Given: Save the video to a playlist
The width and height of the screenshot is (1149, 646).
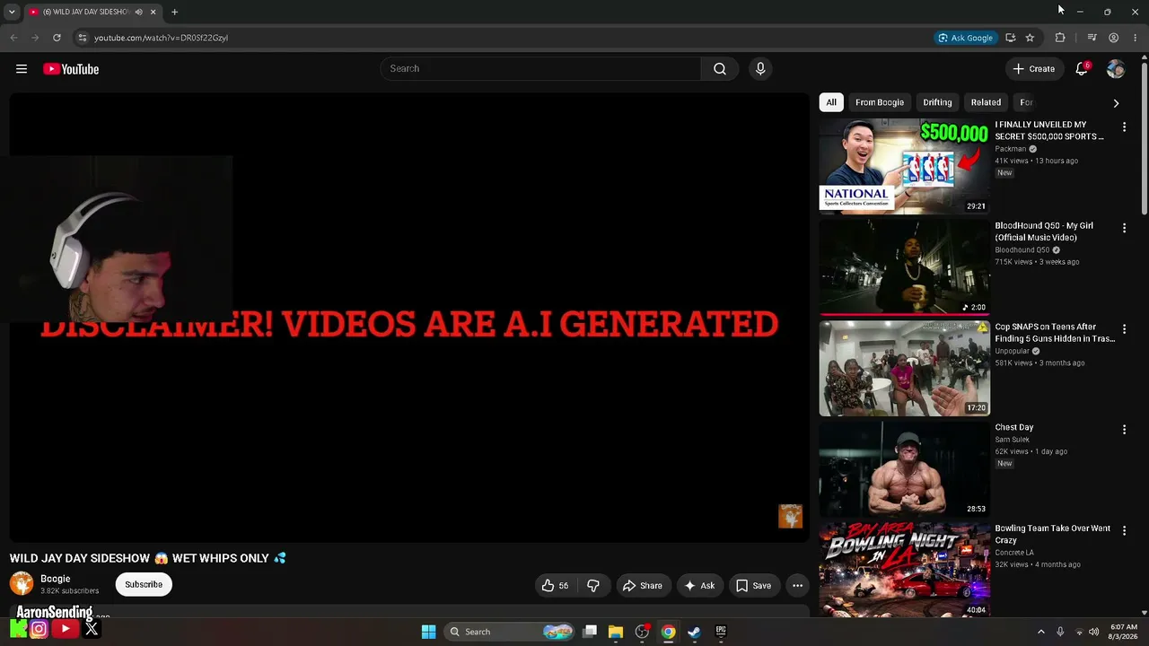Looking at the screenshot, I should point(754,586).
